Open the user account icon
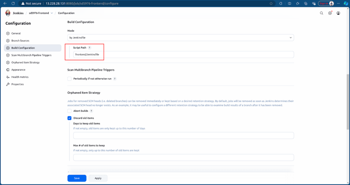Screen dimensions: 350x185 pyautogui.click(x=338, y=13)
